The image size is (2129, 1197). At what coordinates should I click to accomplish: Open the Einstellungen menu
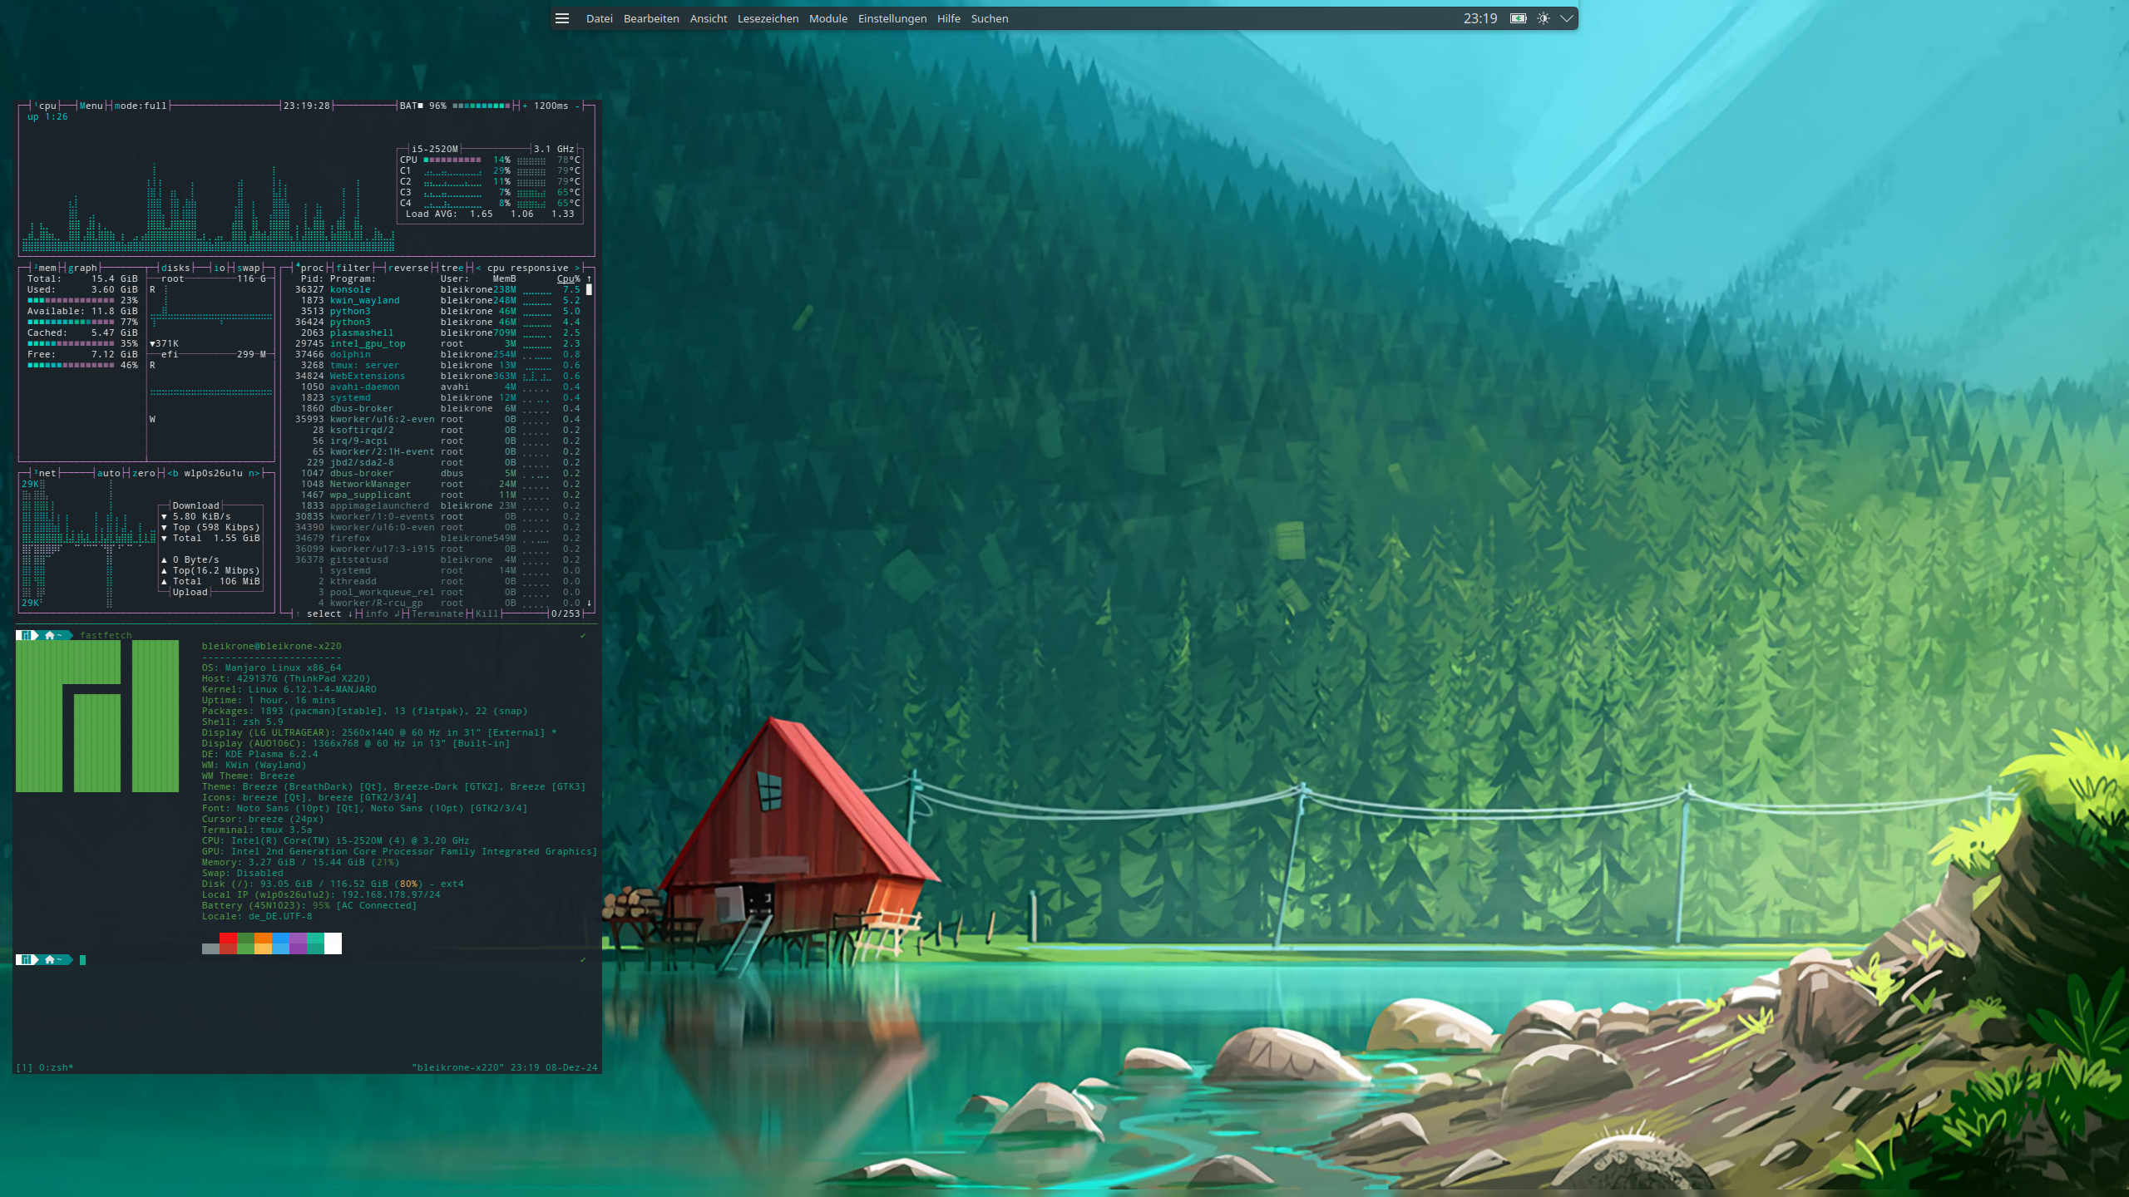[892, 18]
